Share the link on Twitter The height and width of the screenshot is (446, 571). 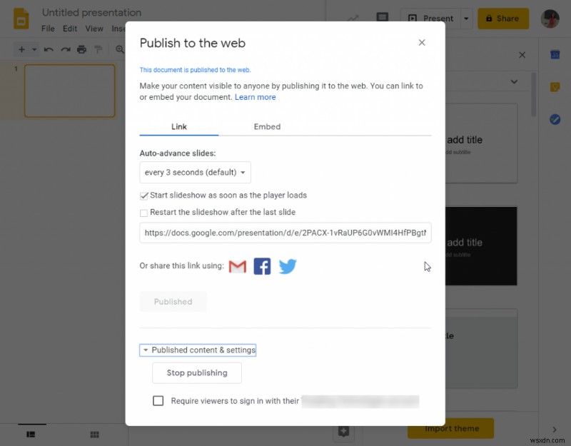(x=288, y=265)
